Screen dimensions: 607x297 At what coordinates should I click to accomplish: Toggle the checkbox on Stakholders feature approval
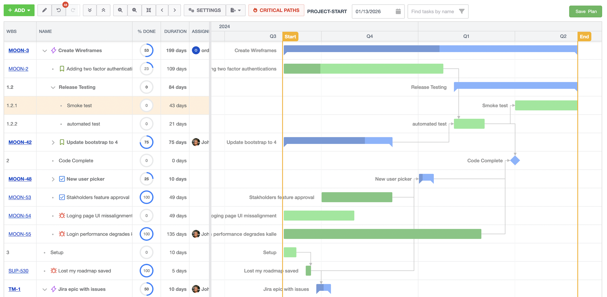pos(62,197)
